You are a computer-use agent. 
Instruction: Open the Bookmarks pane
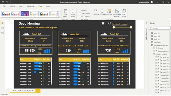102,12
